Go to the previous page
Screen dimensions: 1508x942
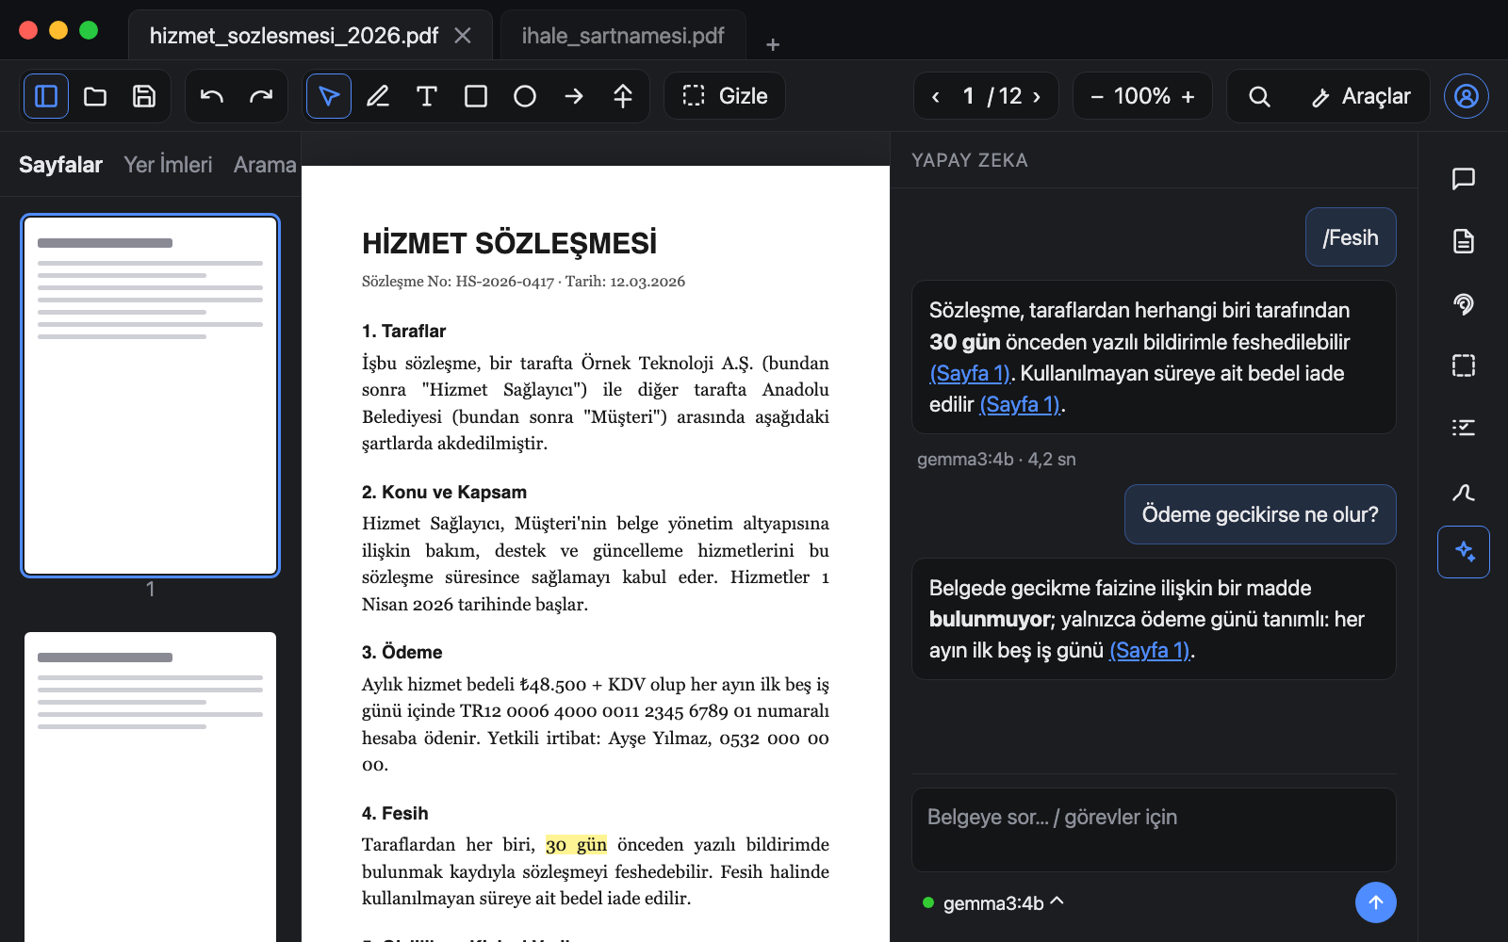click(936, 96)
